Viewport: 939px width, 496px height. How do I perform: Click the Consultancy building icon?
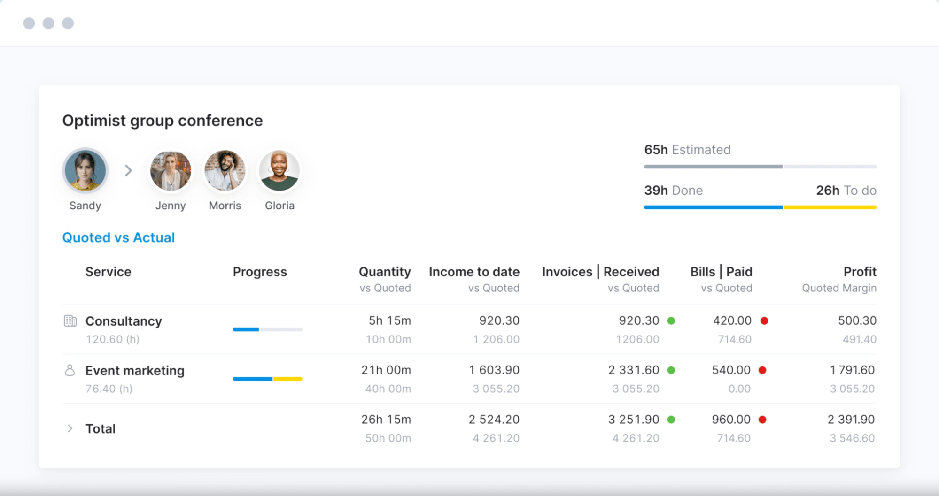(70, 321)
